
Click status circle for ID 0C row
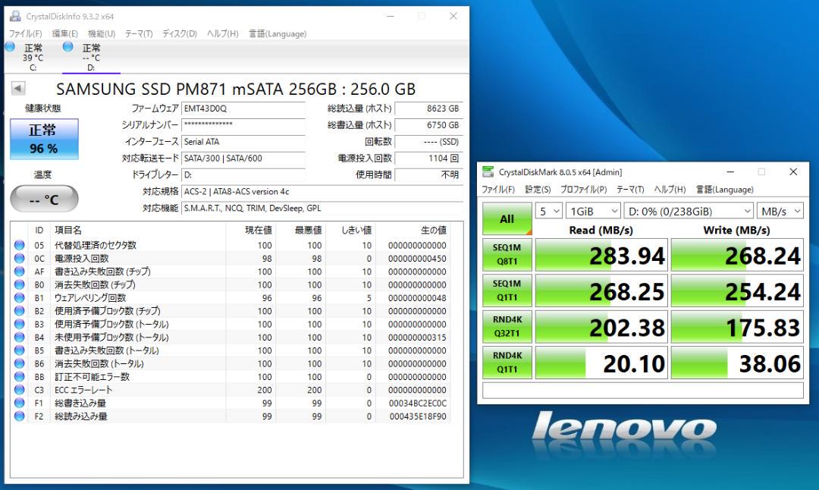pos(20,258)
